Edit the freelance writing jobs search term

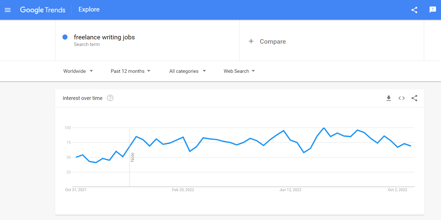104,37
